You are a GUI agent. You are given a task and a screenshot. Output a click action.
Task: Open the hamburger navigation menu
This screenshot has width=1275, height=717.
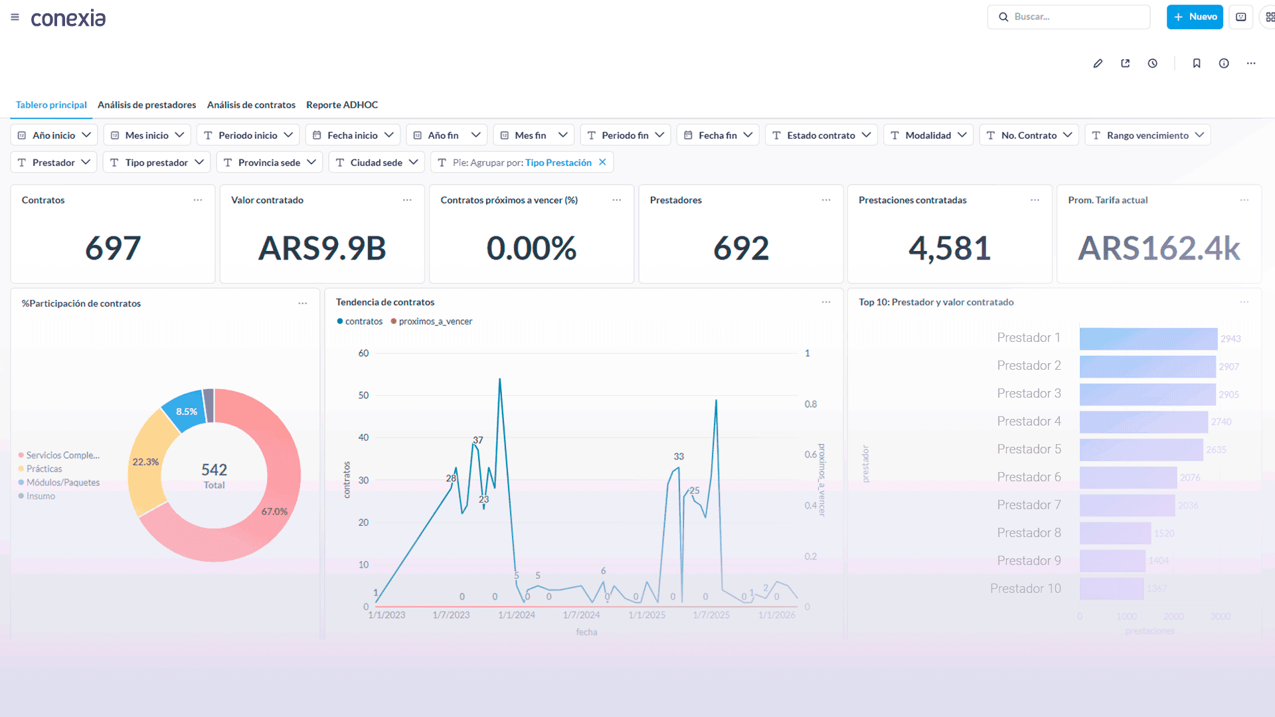(x=15, y=17)
